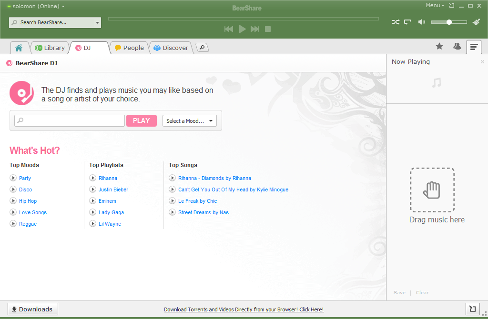The image size is (488, 319).
Task: Open the Justin Bieber playlist link
Action: tap(113, 189)
